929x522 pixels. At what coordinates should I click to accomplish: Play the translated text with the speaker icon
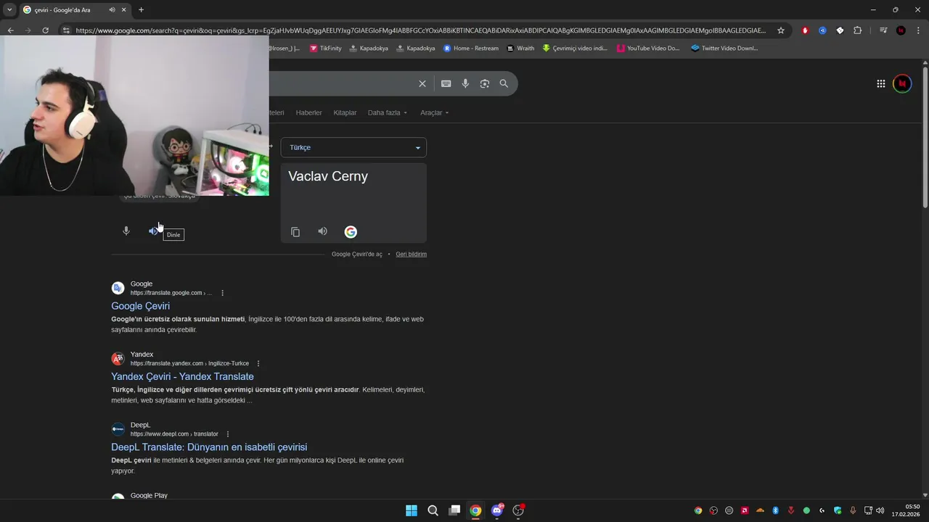click(323, 231)
